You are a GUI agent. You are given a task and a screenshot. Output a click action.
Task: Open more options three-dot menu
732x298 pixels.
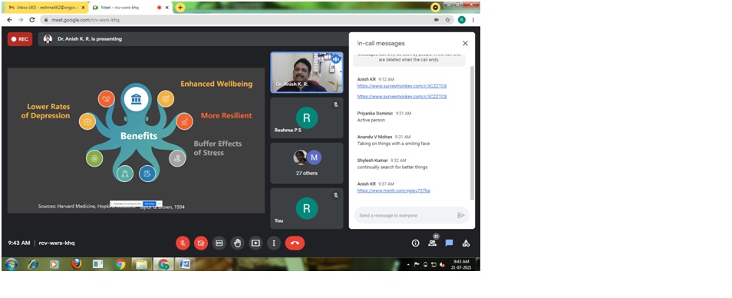point(274,243)
